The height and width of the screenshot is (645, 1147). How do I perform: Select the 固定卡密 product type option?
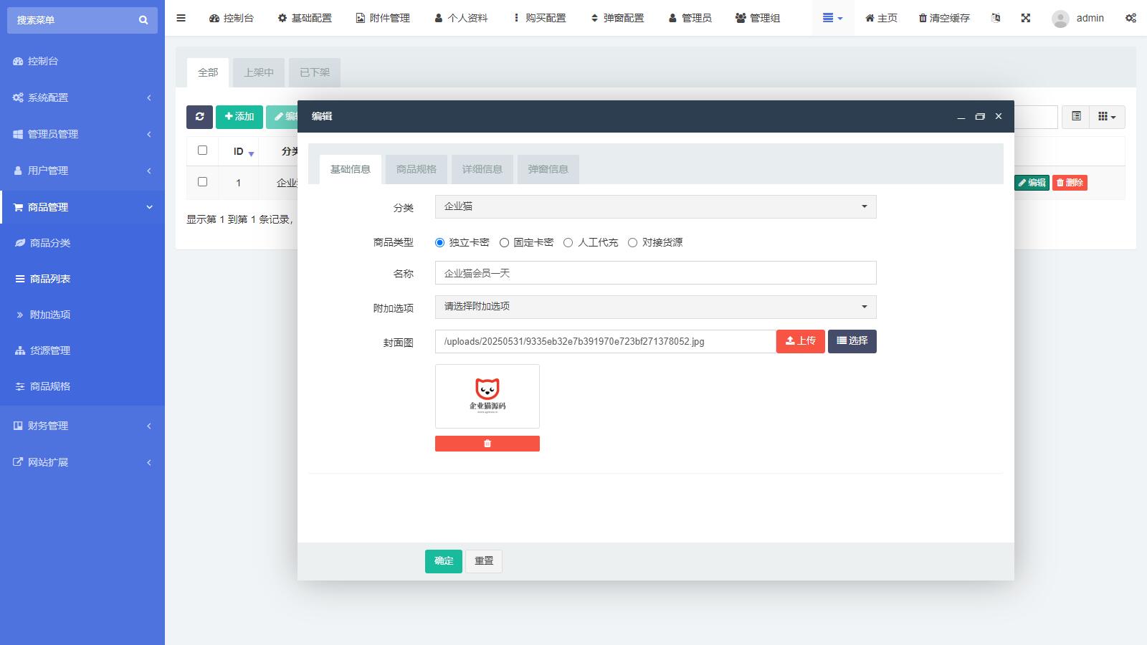[505, 242]
